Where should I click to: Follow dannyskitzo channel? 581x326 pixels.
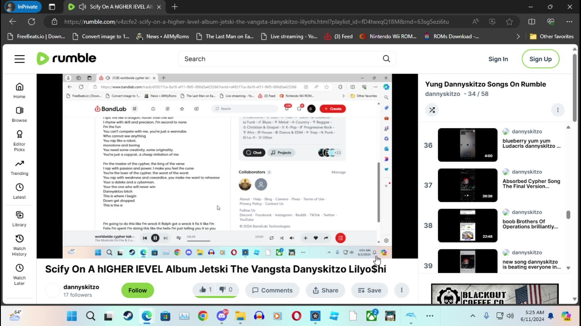(x=138, y=290)
